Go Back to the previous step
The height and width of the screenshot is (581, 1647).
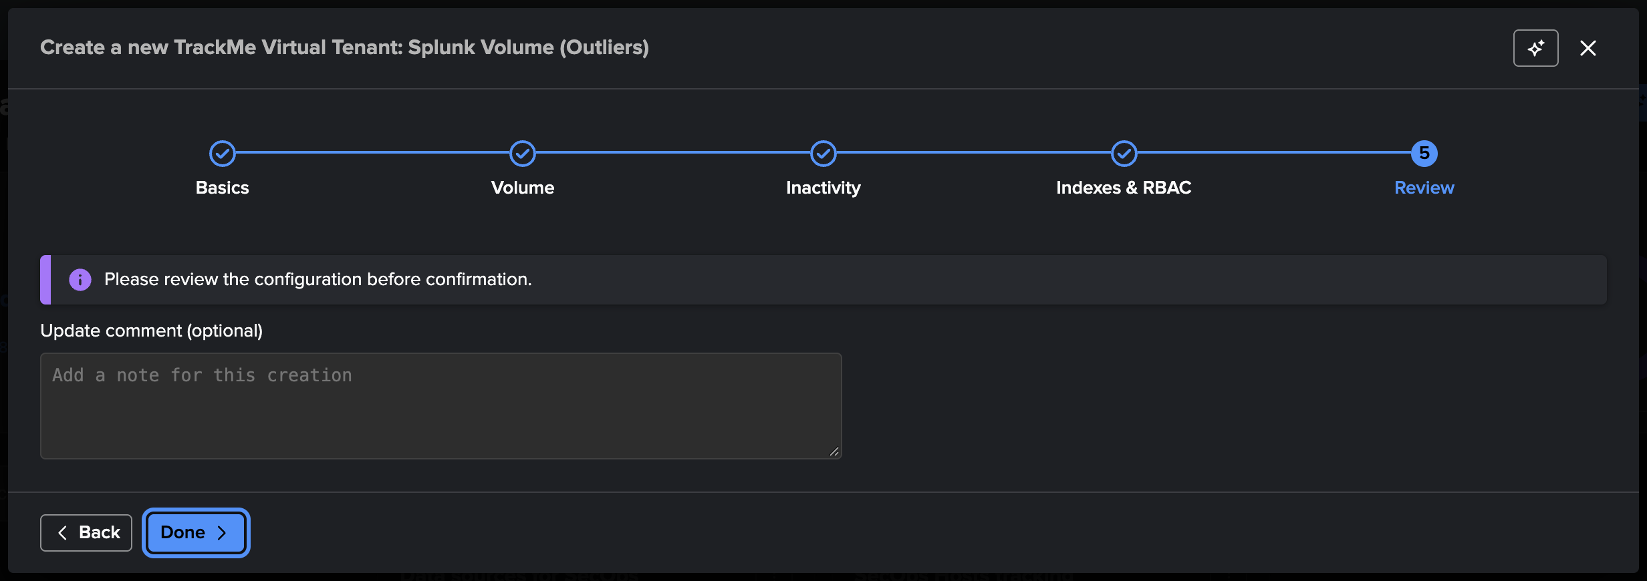coord(86,533)
